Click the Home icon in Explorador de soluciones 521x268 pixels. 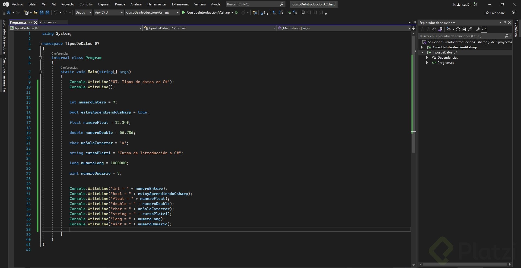coord(434,29)
